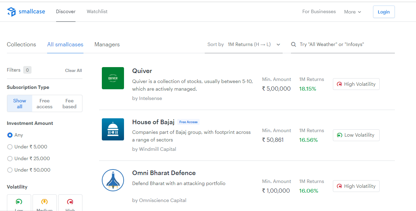The image size is (416, 211).
Task: Click the Low volatility green gauge icon filter
Action: [19, 201]
